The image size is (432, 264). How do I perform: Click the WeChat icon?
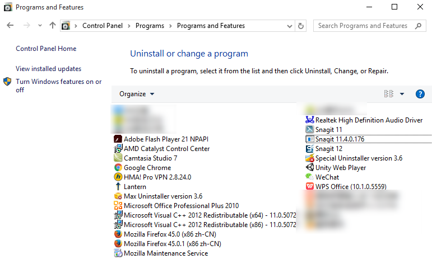point(310,177)
